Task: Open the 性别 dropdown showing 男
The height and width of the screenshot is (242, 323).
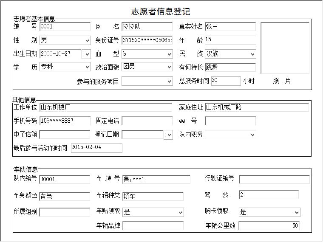Action: coord(65,40)
